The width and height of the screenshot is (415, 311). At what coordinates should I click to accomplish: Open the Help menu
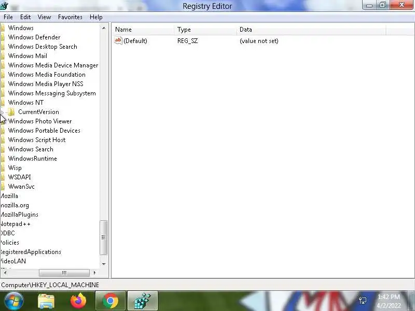tap(96, 17)
